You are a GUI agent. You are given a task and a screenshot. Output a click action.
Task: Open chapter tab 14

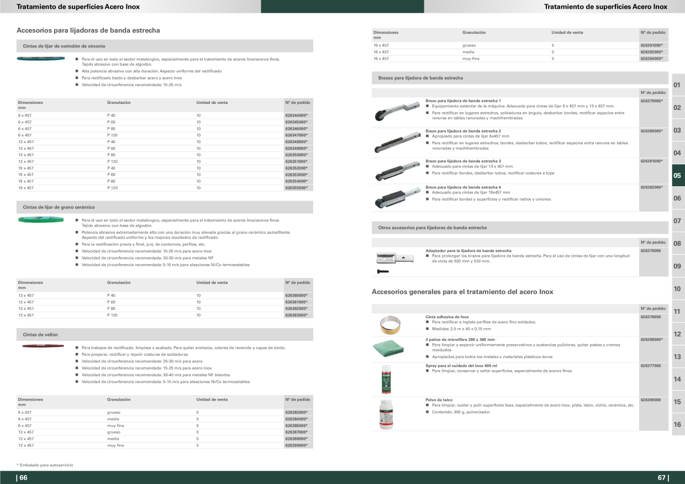677,380
